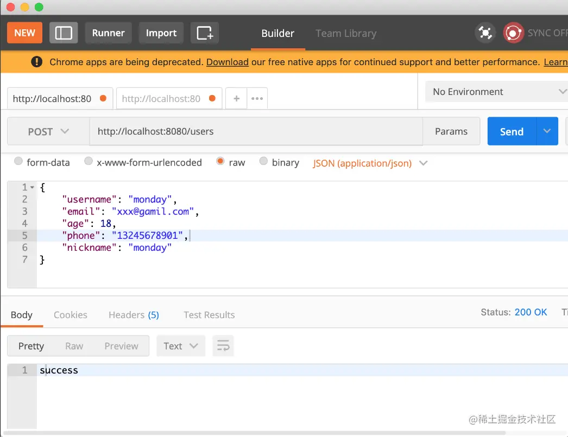This screenshot has height=437, width=568.
Task: Open new window icon button
Action: (x=205, y=33)
